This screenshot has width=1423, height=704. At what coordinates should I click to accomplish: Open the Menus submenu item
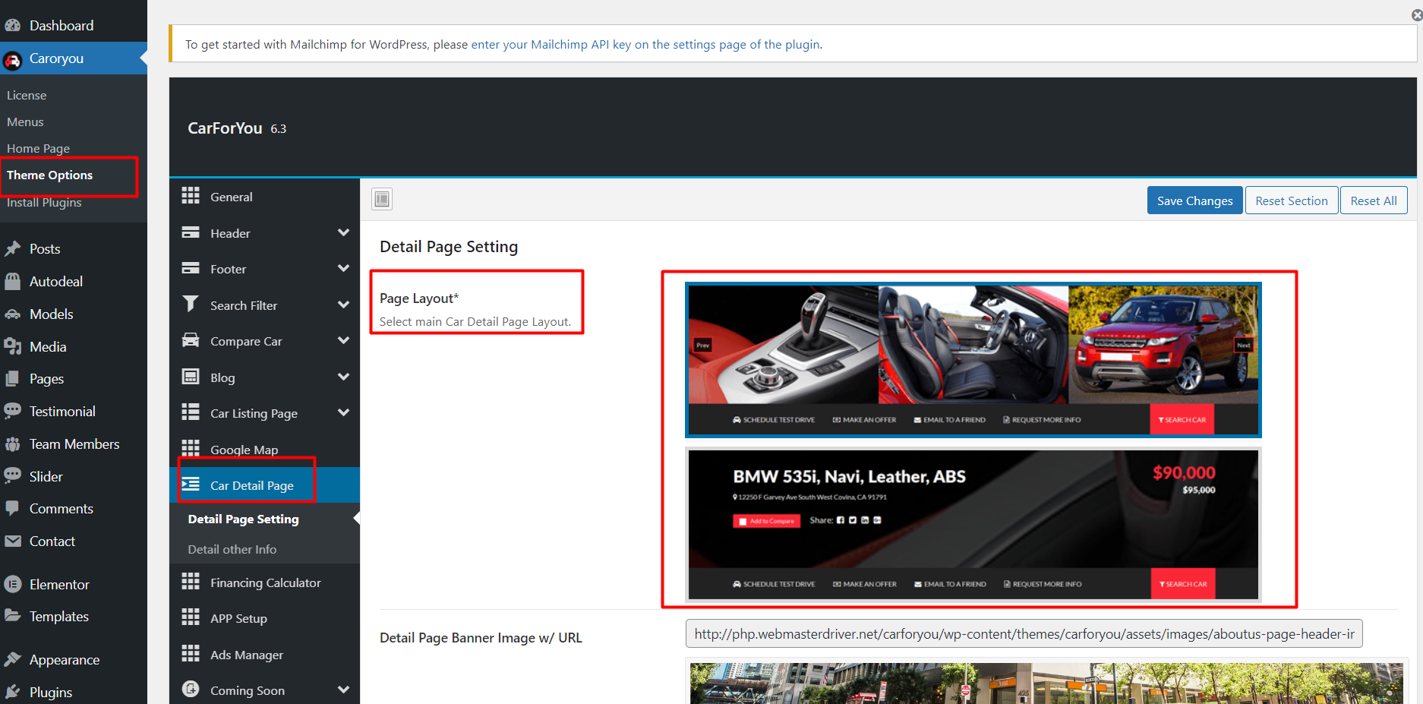[25, 122]
